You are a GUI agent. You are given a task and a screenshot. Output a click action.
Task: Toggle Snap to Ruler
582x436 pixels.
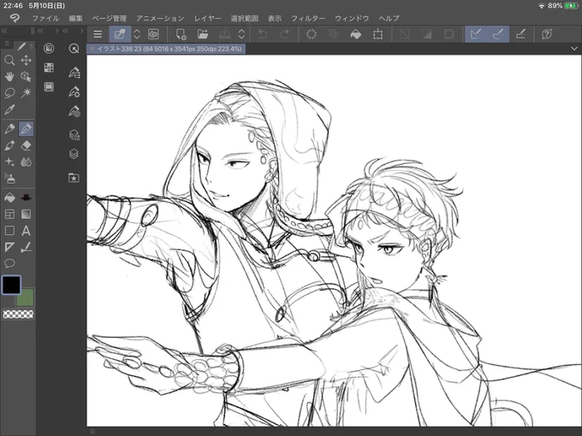(x=476, y=34)
